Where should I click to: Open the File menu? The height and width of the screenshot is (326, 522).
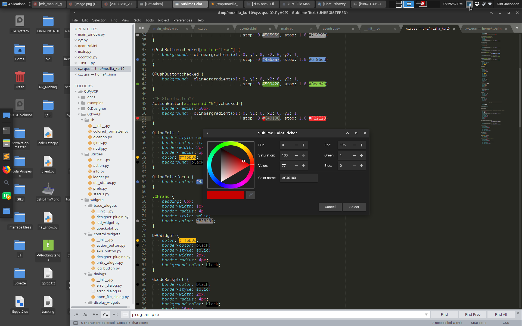[x=75, y=20]
